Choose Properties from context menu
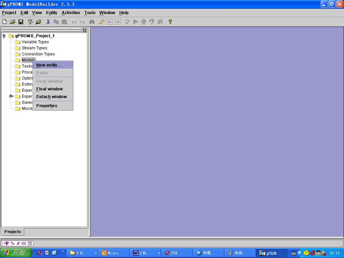Image resolution: width=344 pixels, height=258 pixels. [x=53, y=106]
